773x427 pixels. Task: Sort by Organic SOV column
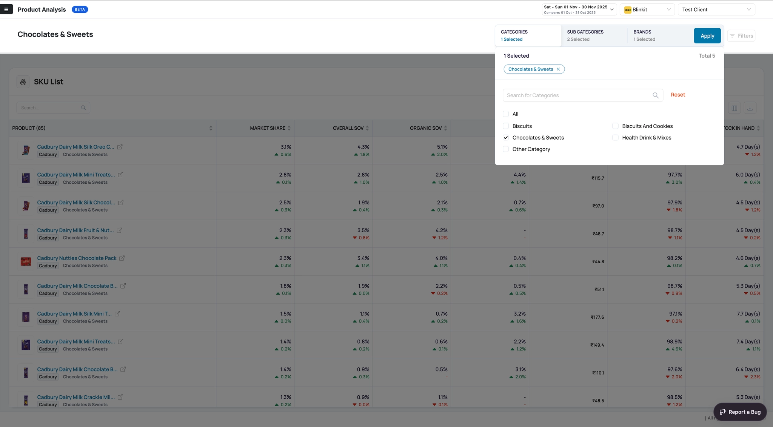(445, 128)
